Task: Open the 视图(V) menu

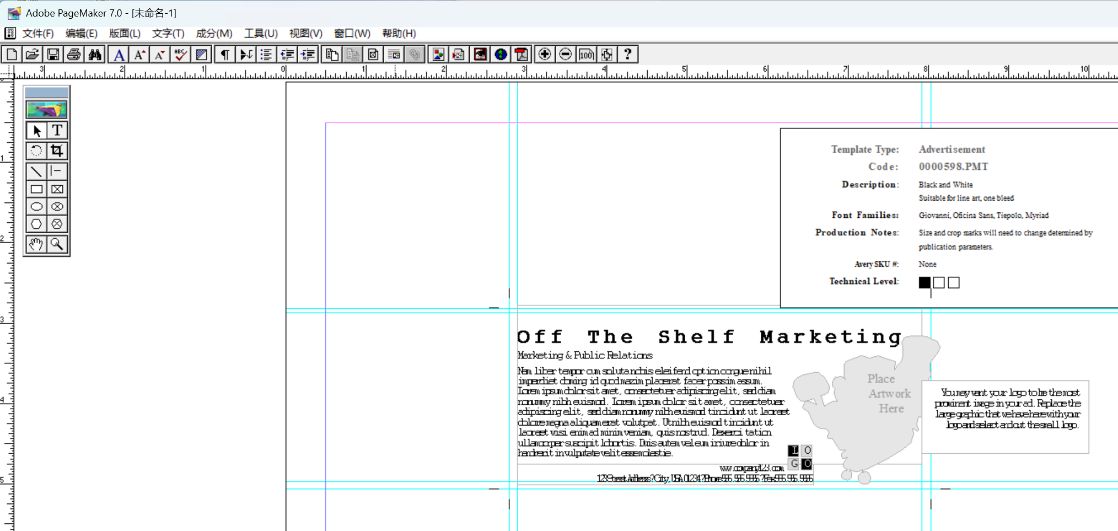Action: pyautogui.click(x=306, y=34)
